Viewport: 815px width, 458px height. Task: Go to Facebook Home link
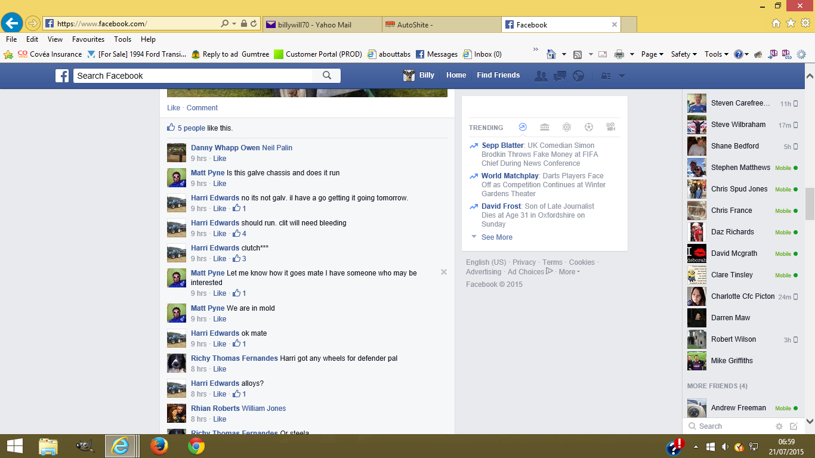[x=456, y=75]
